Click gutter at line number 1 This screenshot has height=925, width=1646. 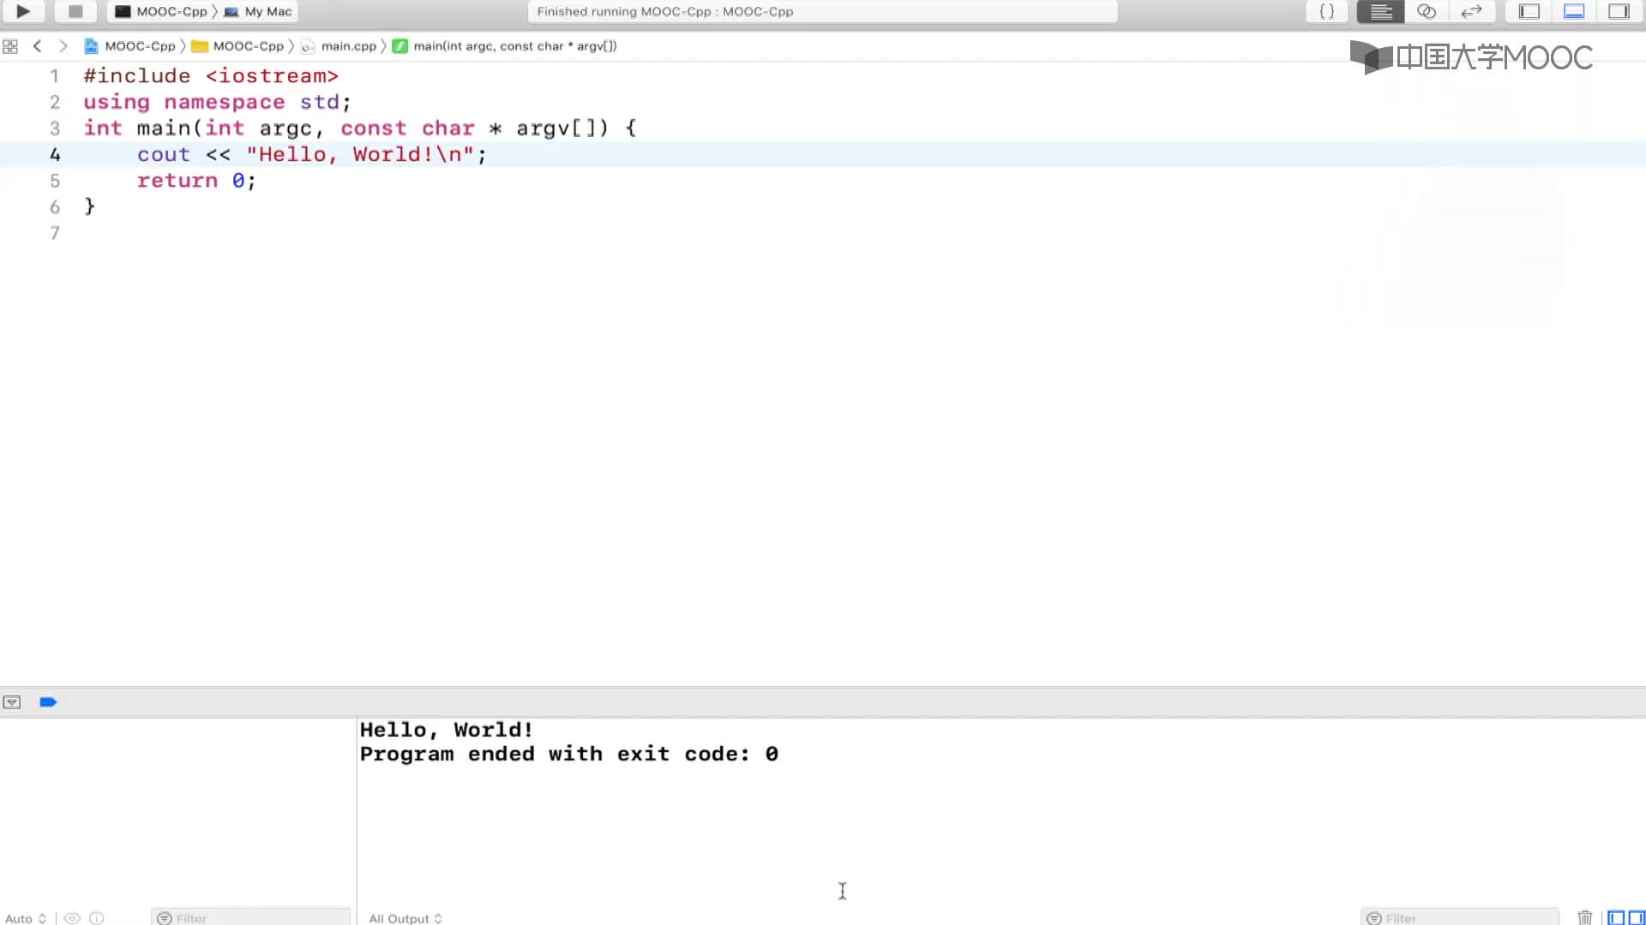pyautogui.click(x=54, y=76)
